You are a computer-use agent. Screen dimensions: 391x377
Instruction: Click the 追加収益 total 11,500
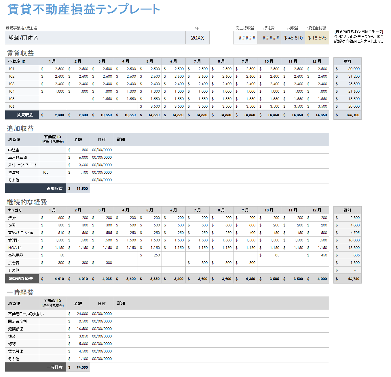coord(78,189)
